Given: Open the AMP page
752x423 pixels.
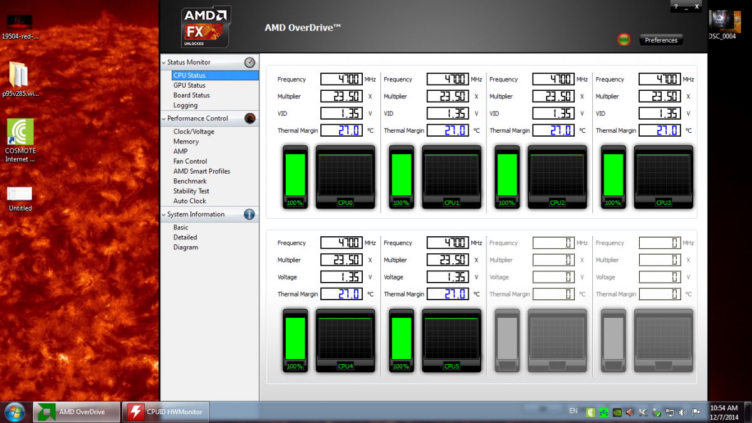Looking at the screenshot, I should tap(180, 151).
